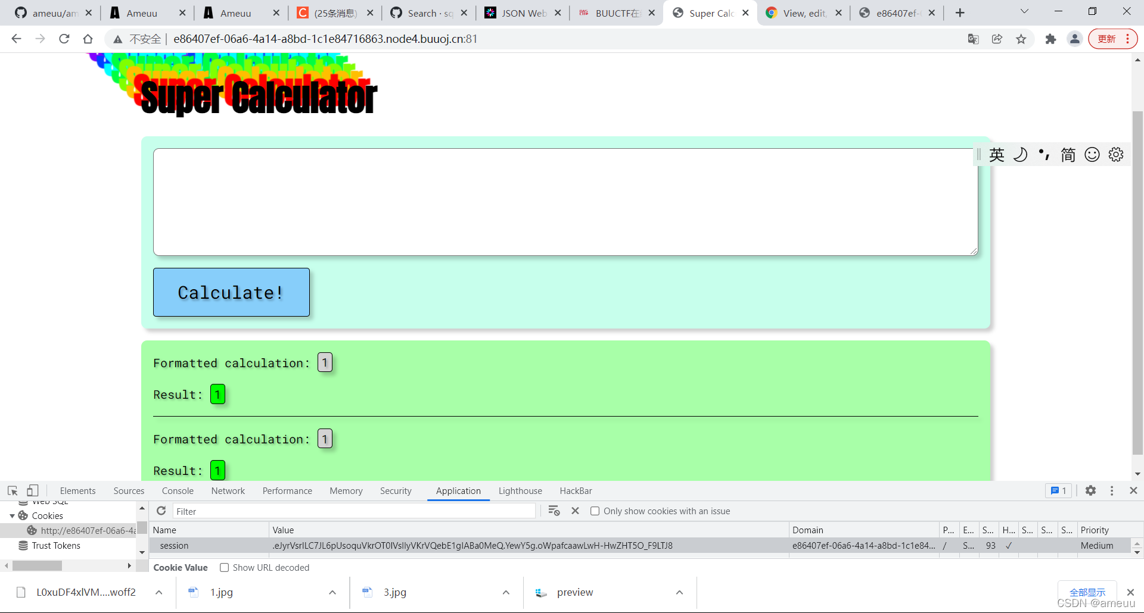
Task: Toggle the IME moon half-width icon
Action: (x=1021, y=155)
